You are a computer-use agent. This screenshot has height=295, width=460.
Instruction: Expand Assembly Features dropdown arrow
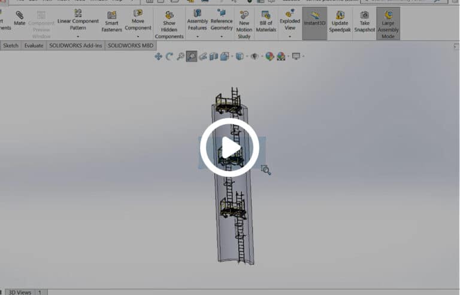click(x=197, y=36)
